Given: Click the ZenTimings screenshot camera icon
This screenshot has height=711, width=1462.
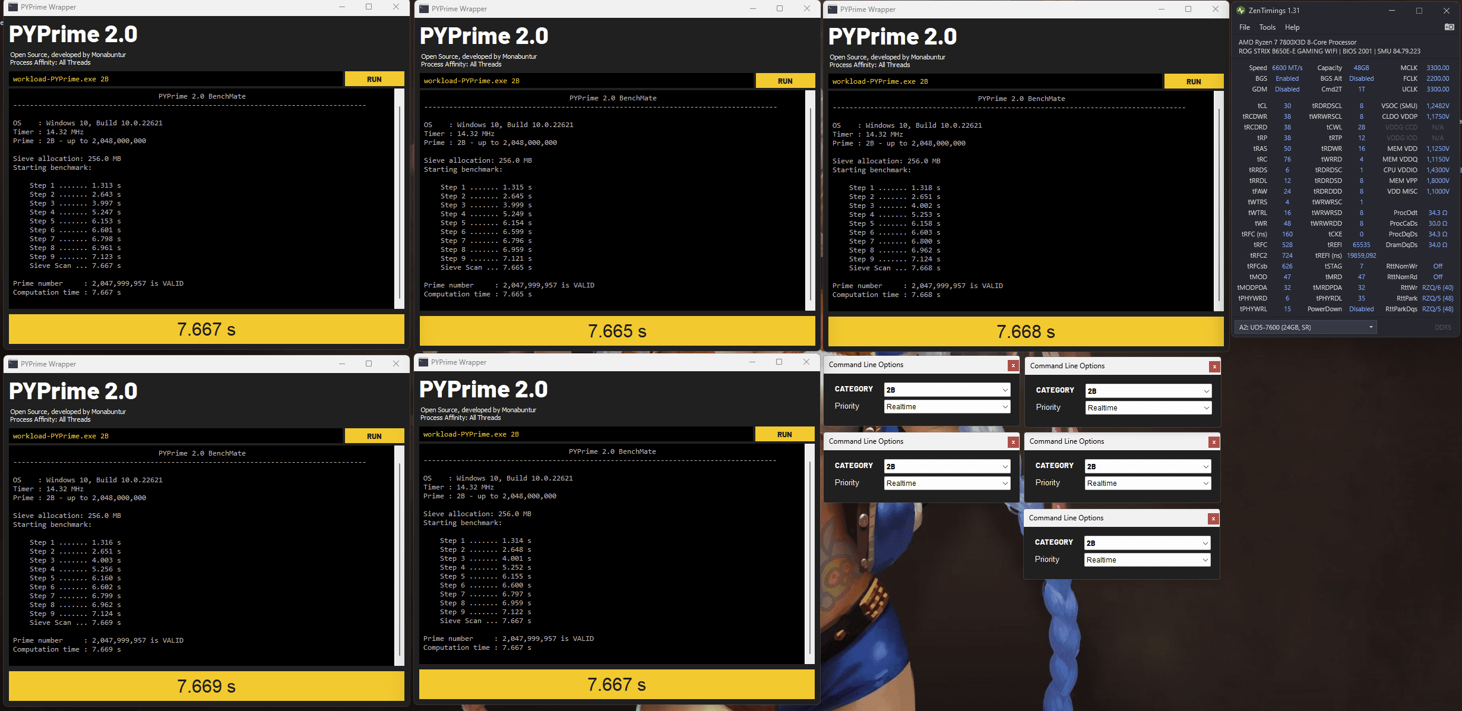Looking at the screenshot, I should tap(1449, 27).
